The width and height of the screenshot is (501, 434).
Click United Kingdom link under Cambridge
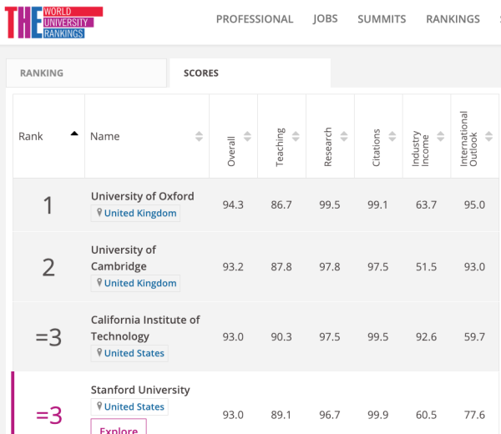coord(140,283)
